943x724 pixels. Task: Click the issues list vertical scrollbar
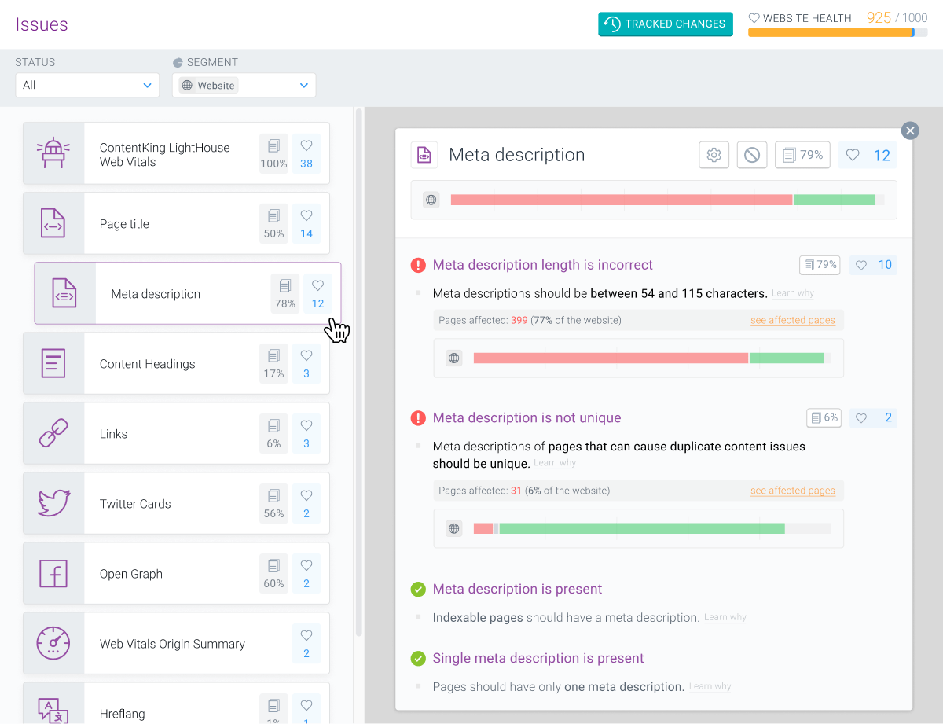(359, 372)
